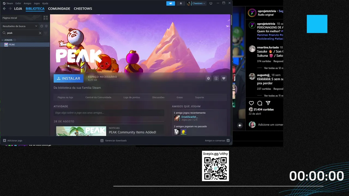Switch to the COMUNIDADE tab
Image resolution: width=349 pixels, height=196 pixels.
pyautogui.click(x=59, y=9)
